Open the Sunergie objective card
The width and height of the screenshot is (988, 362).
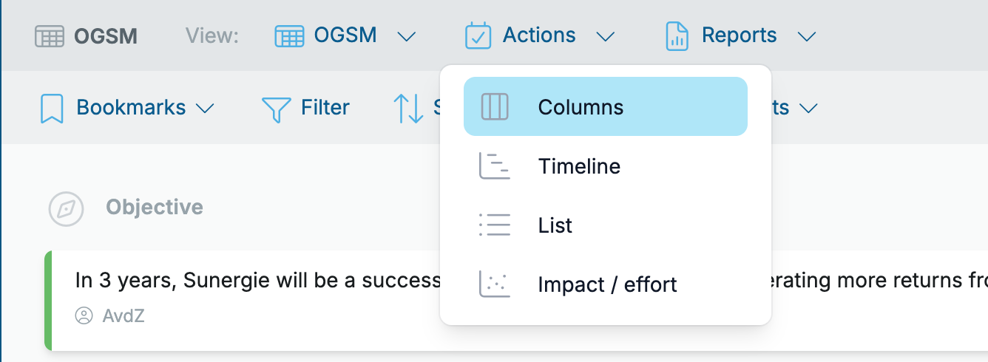516,301
